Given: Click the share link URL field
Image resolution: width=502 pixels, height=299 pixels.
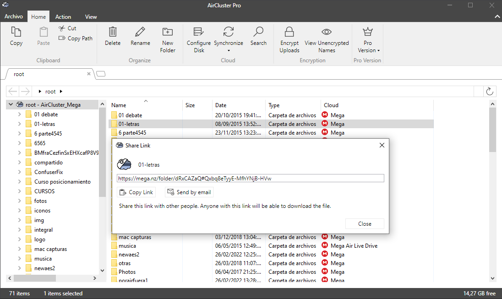Looking at the screenshot, I should click(x=250, y=179).
